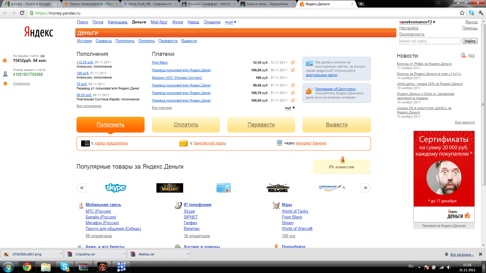This screenshot has width=486, height=273.
Task: Open the new tab button
Action: click(361, 4)
